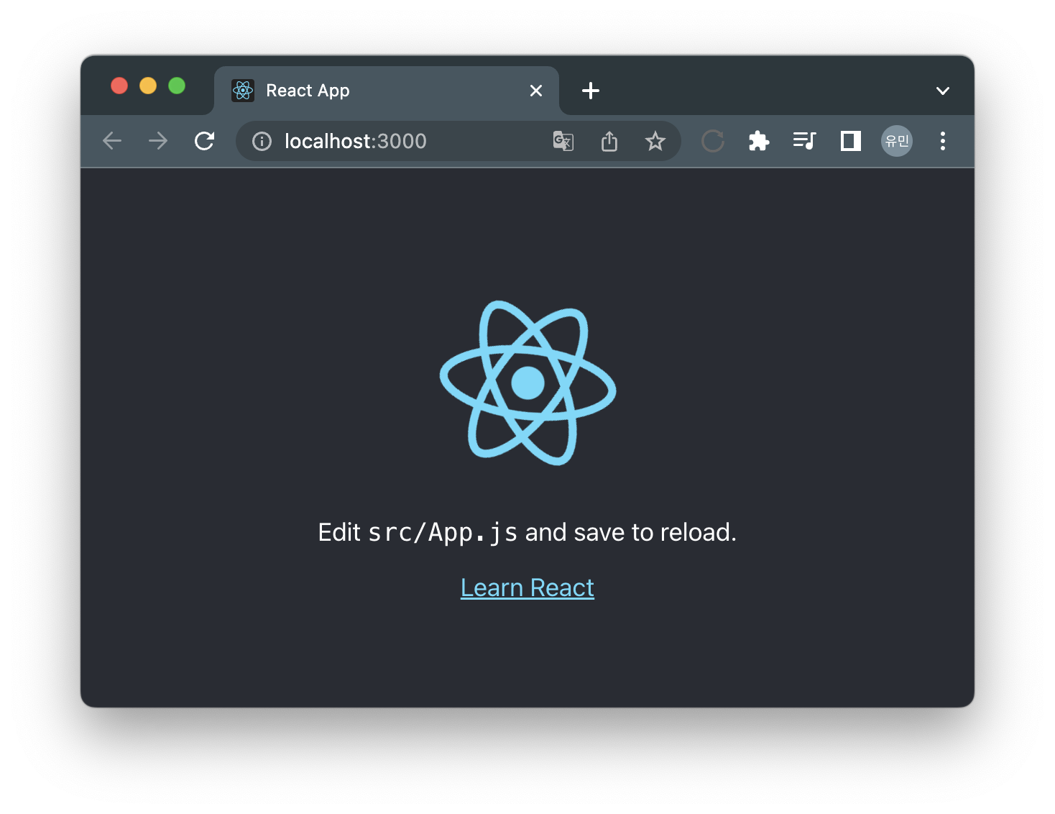Open the media controls icon

(805, 141)
